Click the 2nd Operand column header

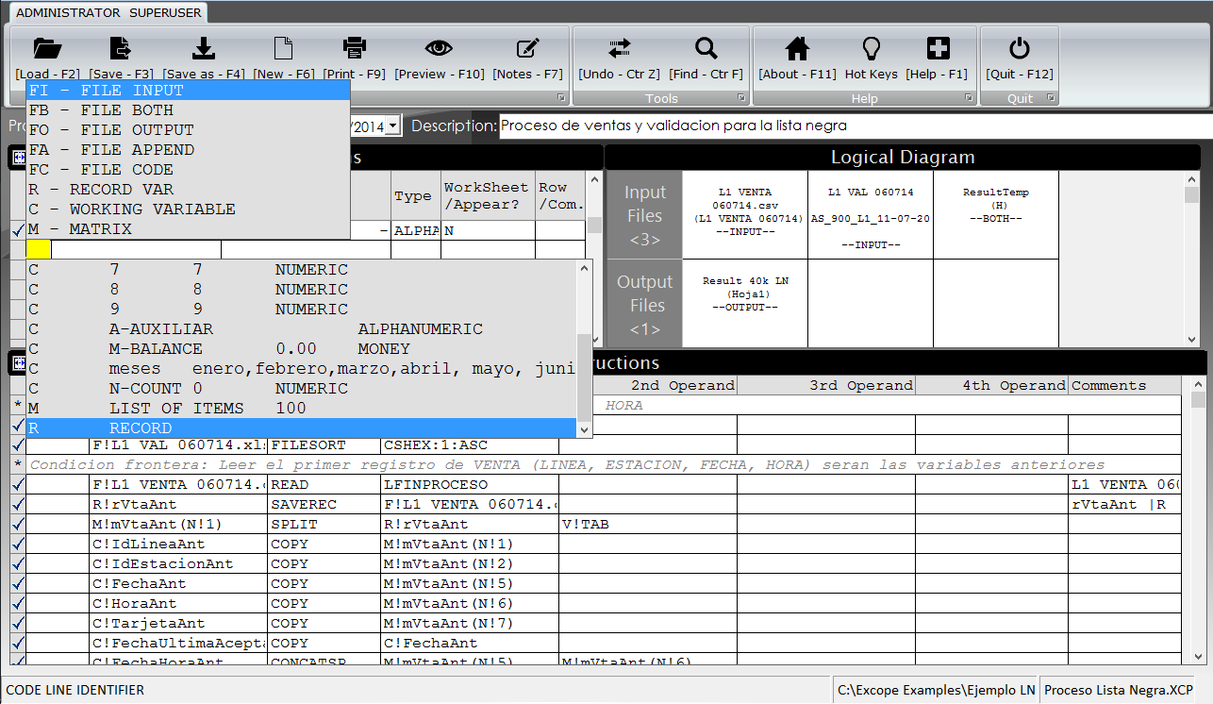pyautogui.click(x=647, y=385)
